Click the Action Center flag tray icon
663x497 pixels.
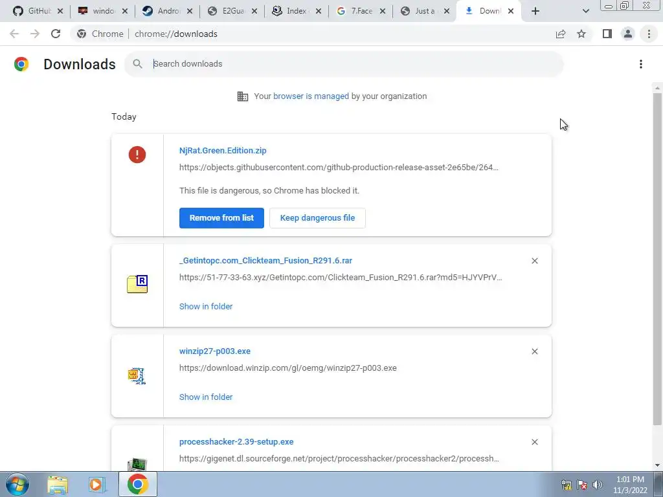[x=582, y=484]
